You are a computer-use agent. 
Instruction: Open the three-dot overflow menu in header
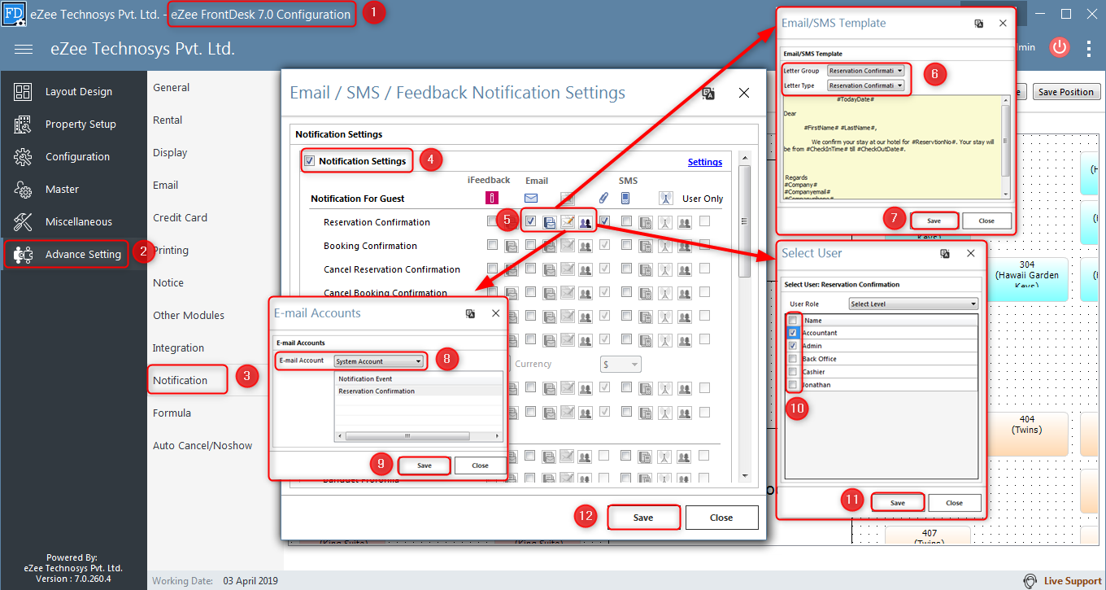coord(1089,48)
